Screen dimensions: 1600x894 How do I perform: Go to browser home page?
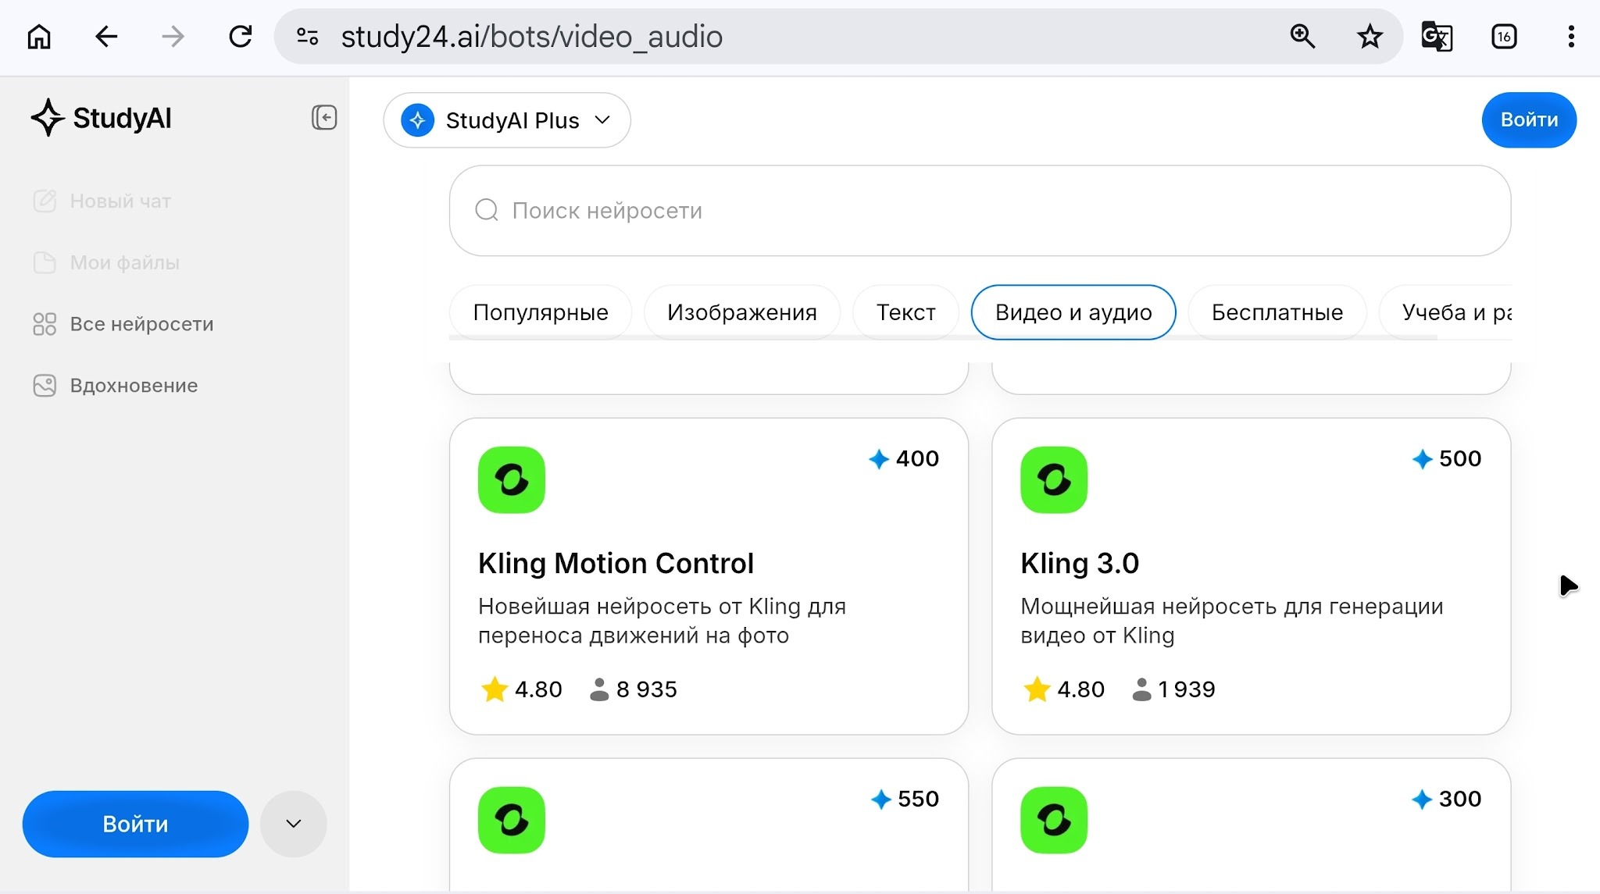39,37
